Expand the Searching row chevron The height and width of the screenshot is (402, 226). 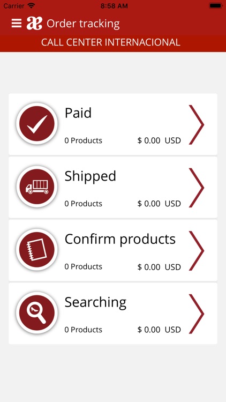coord(197,314)
